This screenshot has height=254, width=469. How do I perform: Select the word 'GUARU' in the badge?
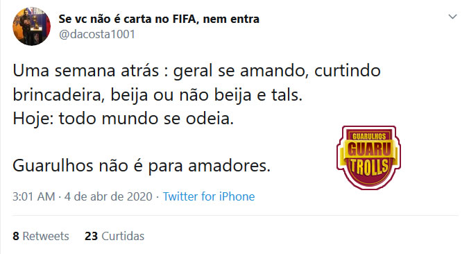[x=369, y=149]
